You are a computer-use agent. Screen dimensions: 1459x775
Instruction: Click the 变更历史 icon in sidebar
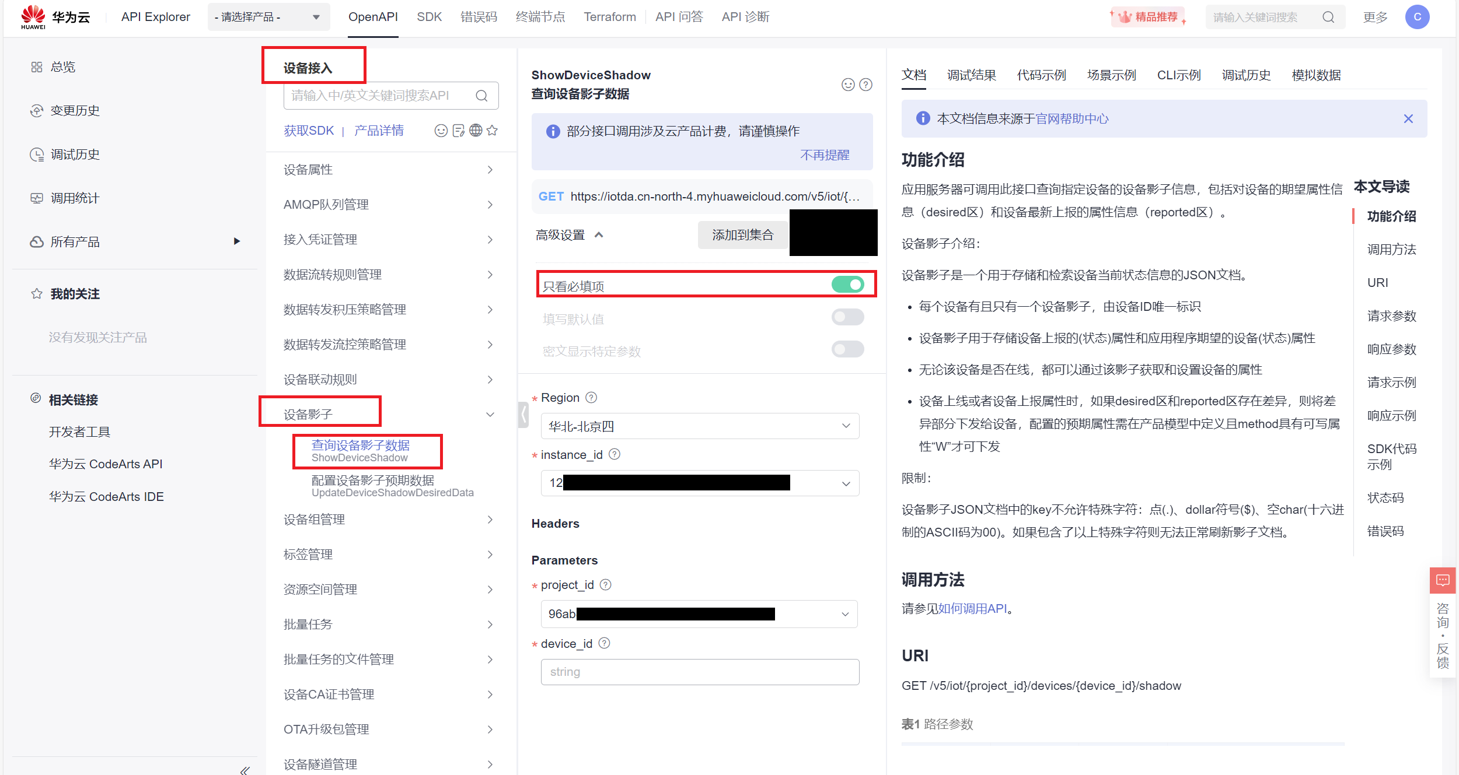pyautogui.click(x=37, y=111)
